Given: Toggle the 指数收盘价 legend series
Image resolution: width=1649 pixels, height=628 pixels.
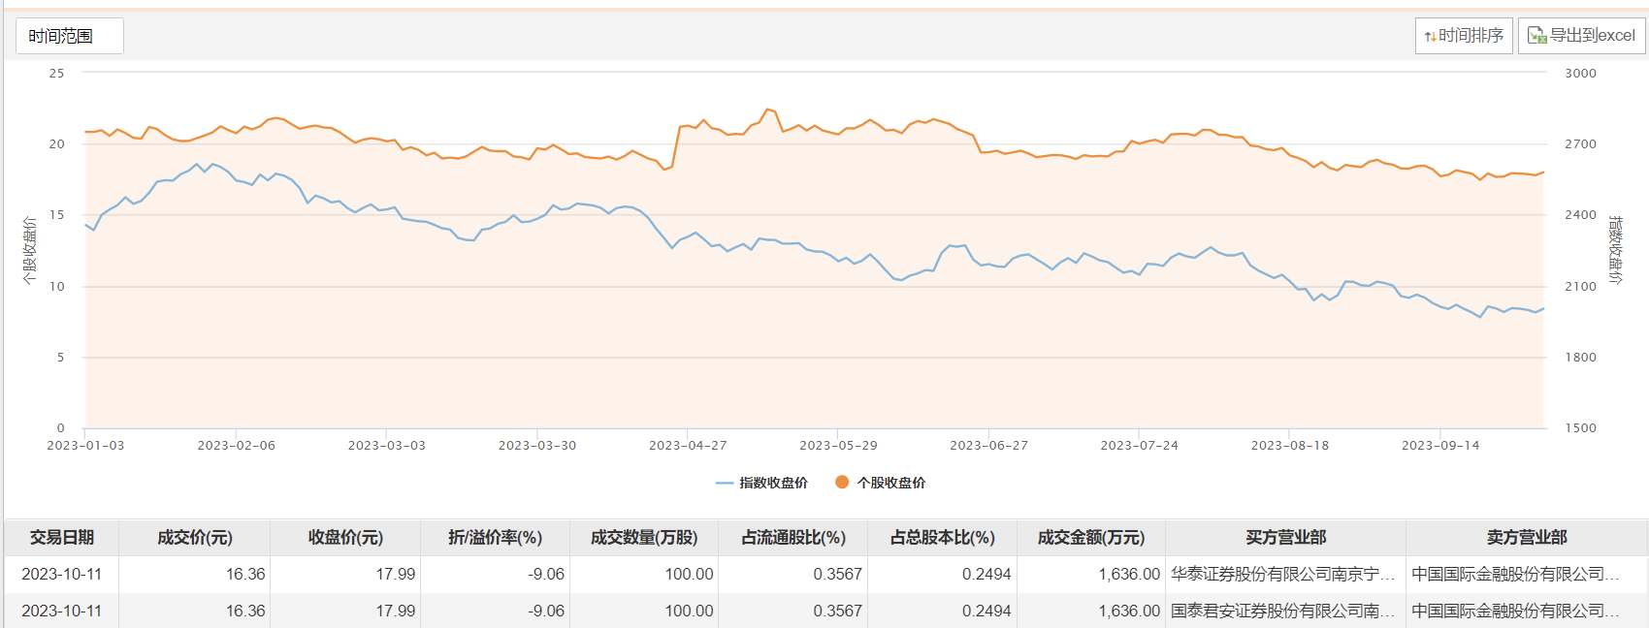Looking at the screenshot, I should 773,483.
